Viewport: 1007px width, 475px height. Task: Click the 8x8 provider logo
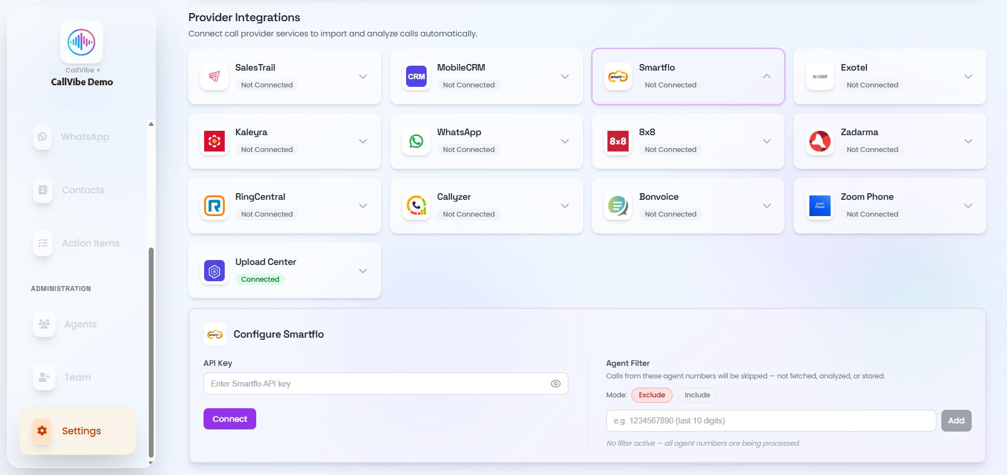618,141
